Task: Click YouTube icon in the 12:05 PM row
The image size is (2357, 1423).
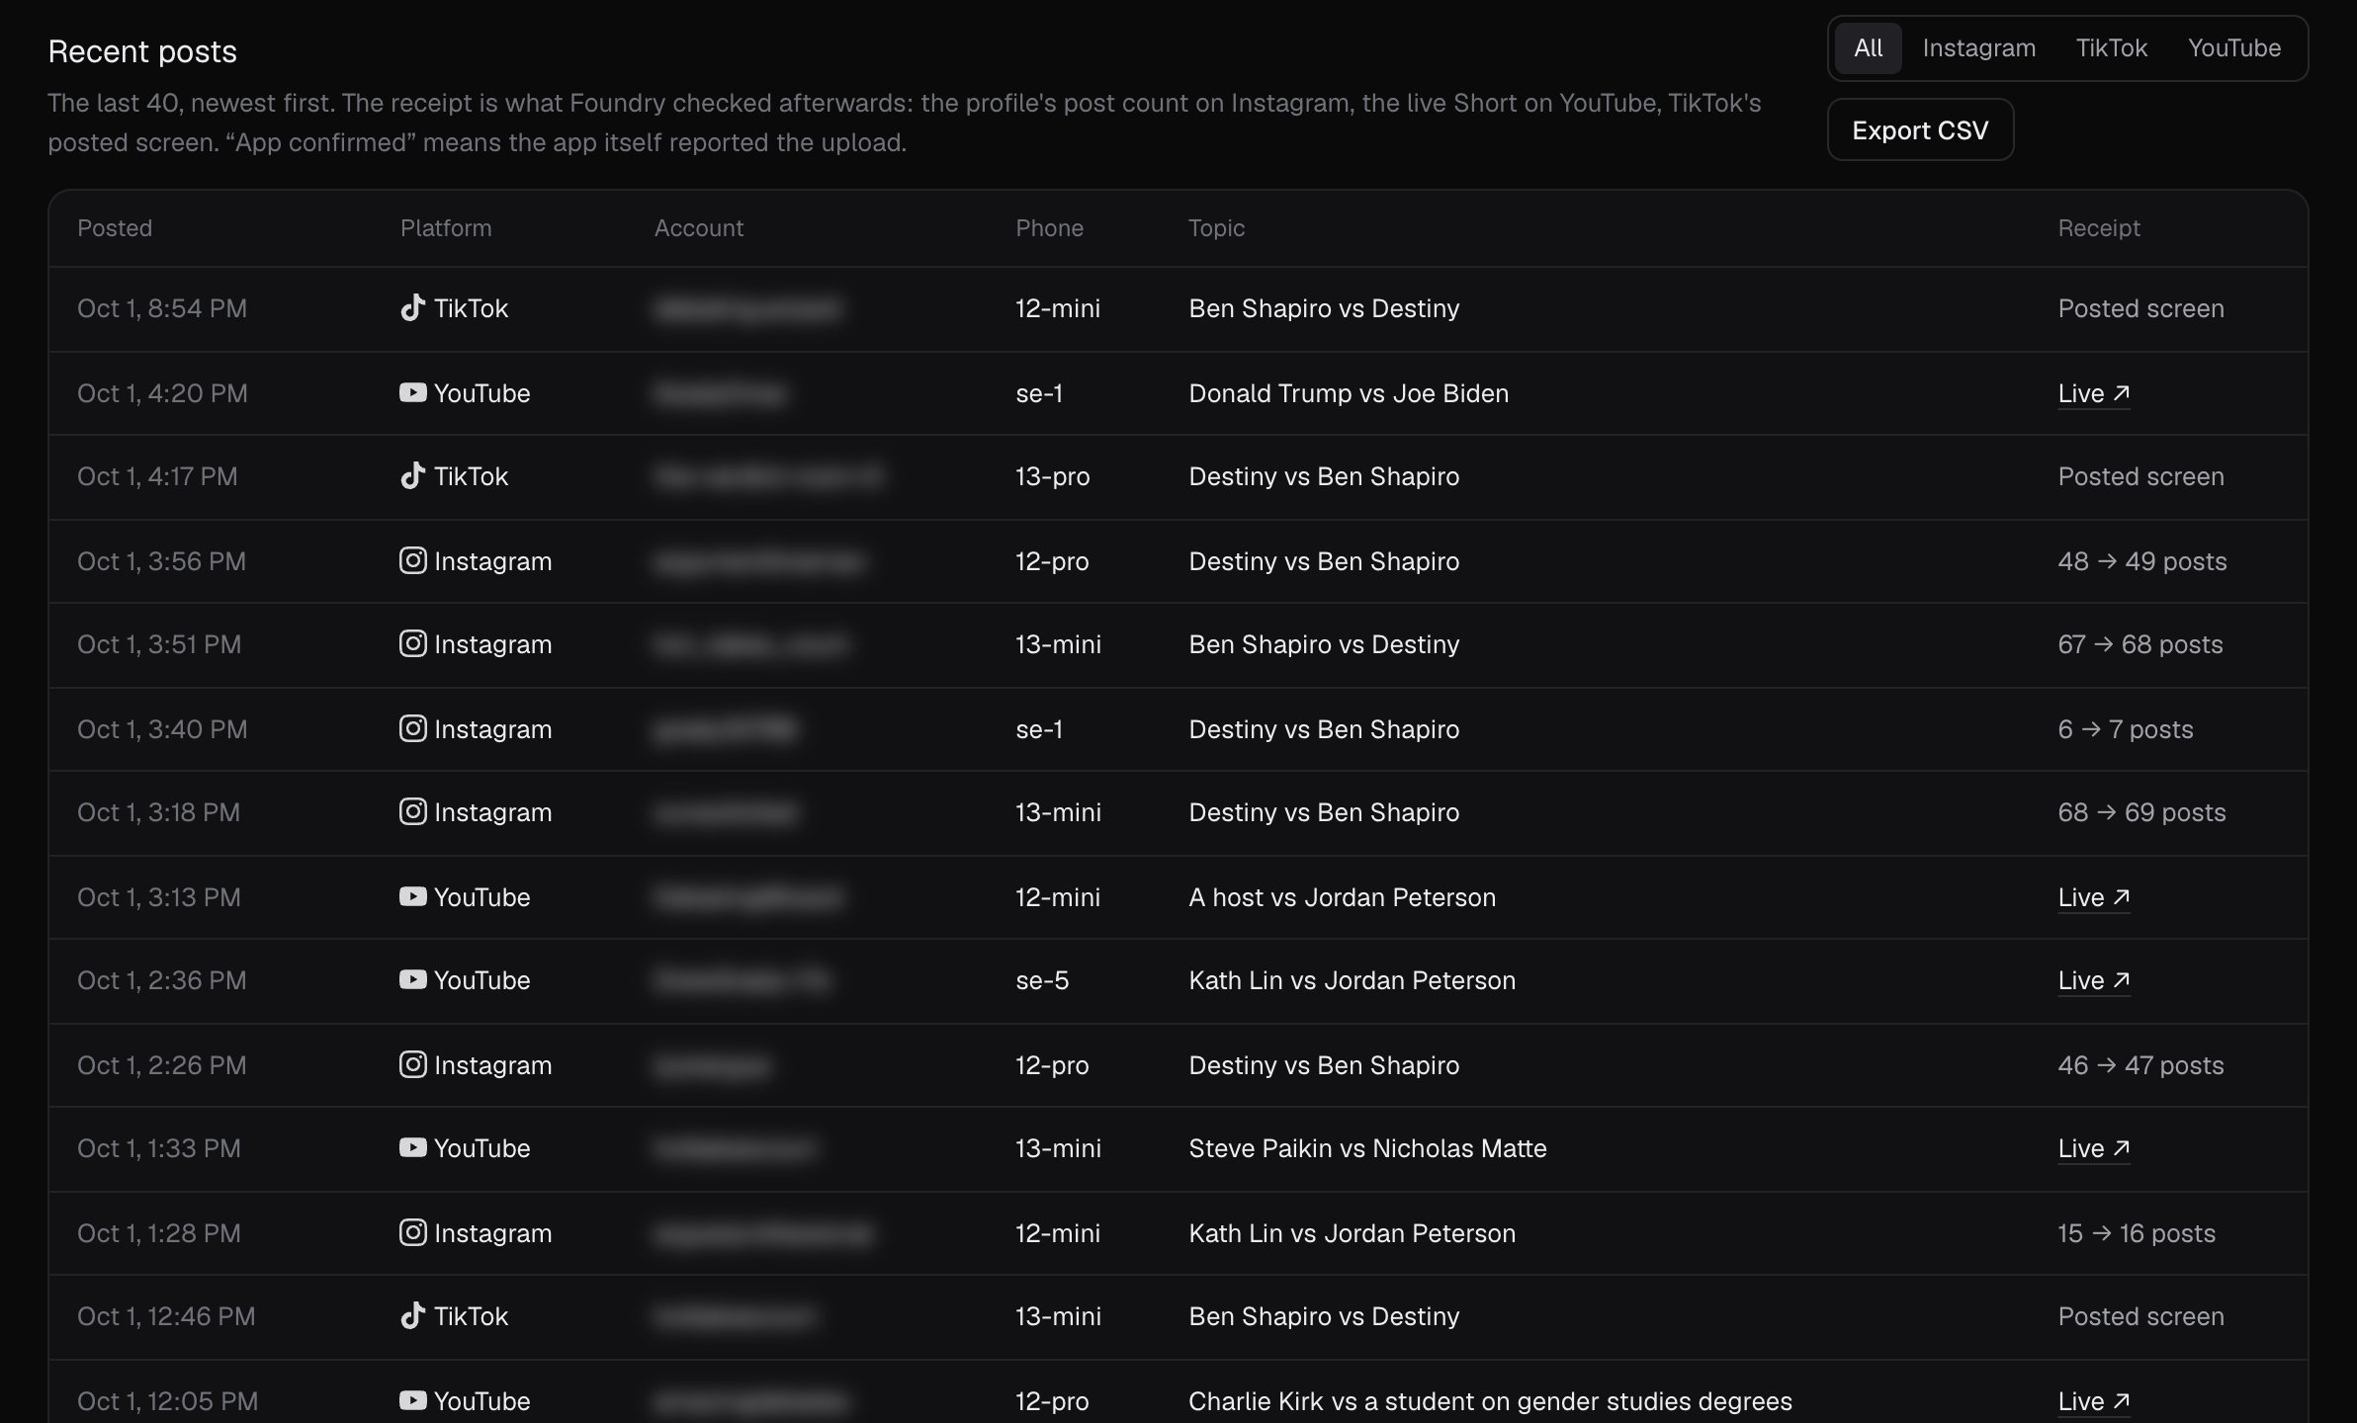Action: point(412,1400)
